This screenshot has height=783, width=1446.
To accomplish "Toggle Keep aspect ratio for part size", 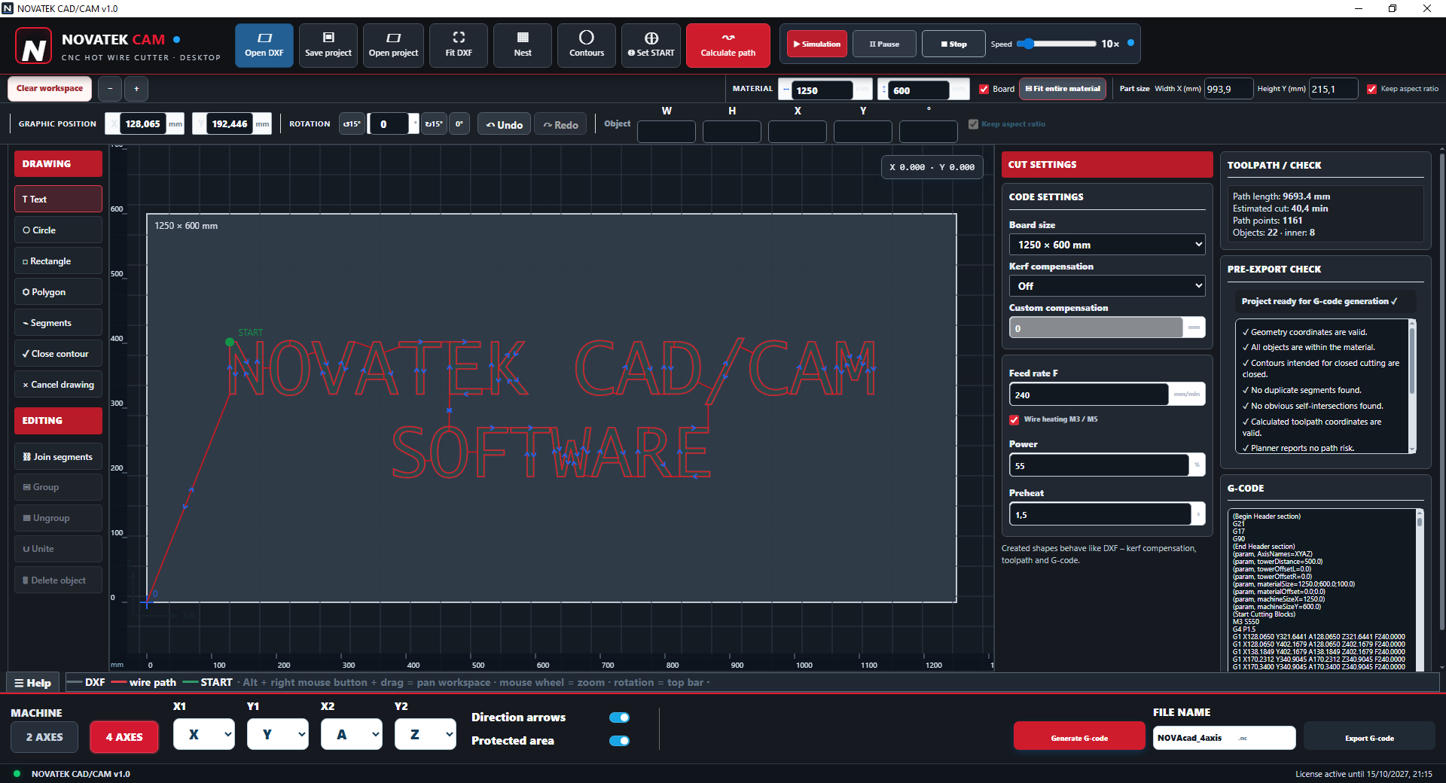I will coord(1371,89).
